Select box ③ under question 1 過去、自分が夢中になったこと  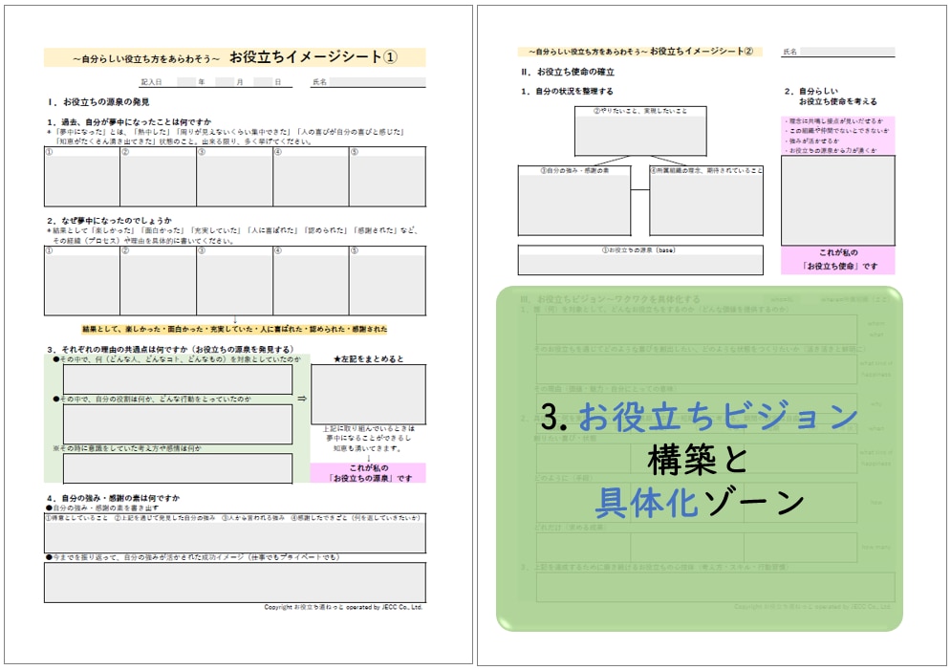(234, 177)
